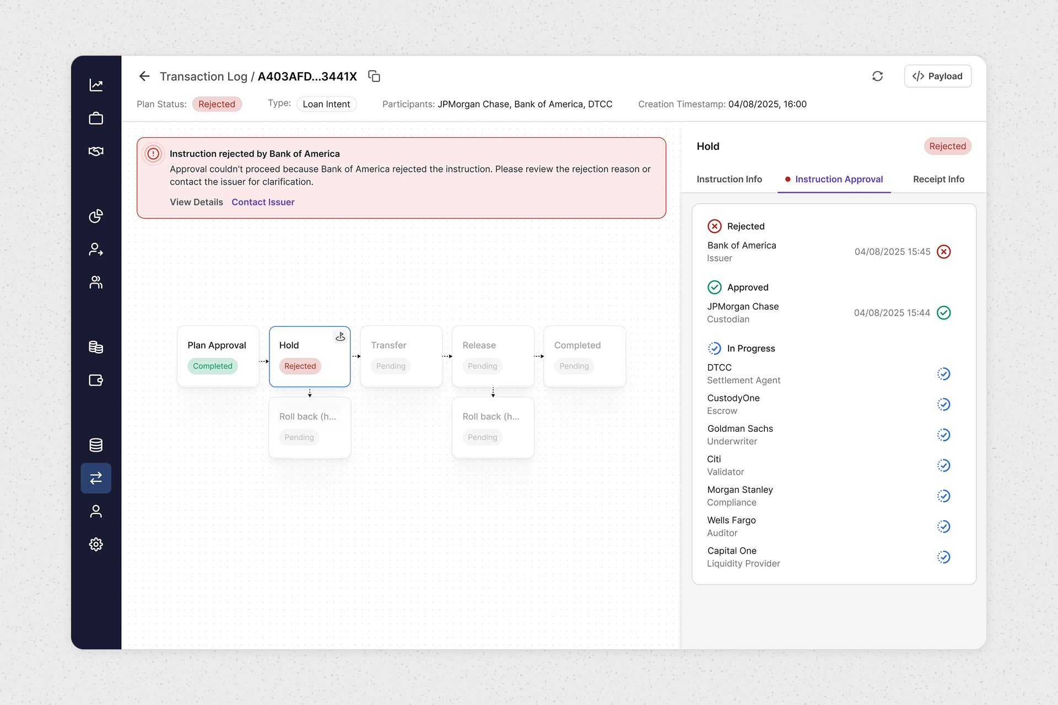This screenshot has width=1058, height=705.
Task: Click the Pending badge on Completed node
Action: click(574, 366)
